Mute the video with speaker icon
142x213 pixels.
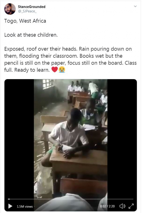coord(122,206)
